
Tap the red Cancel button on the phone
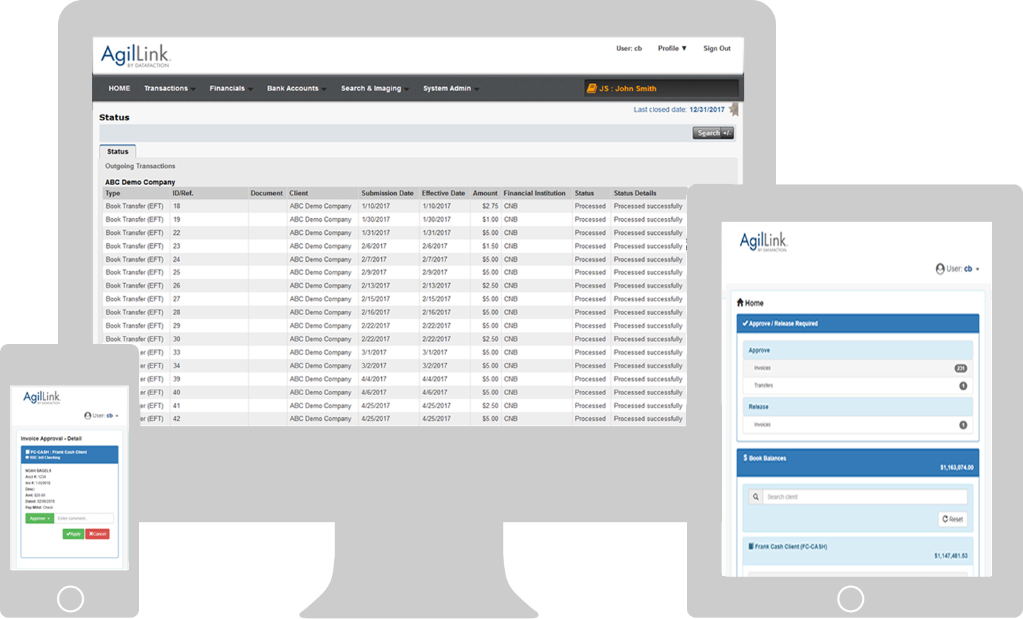(x=98, y=534)
